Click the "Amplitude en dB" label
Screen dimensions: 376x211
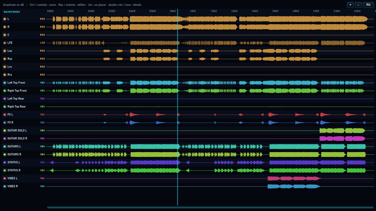pyautogui.click(x=13, y=5)
